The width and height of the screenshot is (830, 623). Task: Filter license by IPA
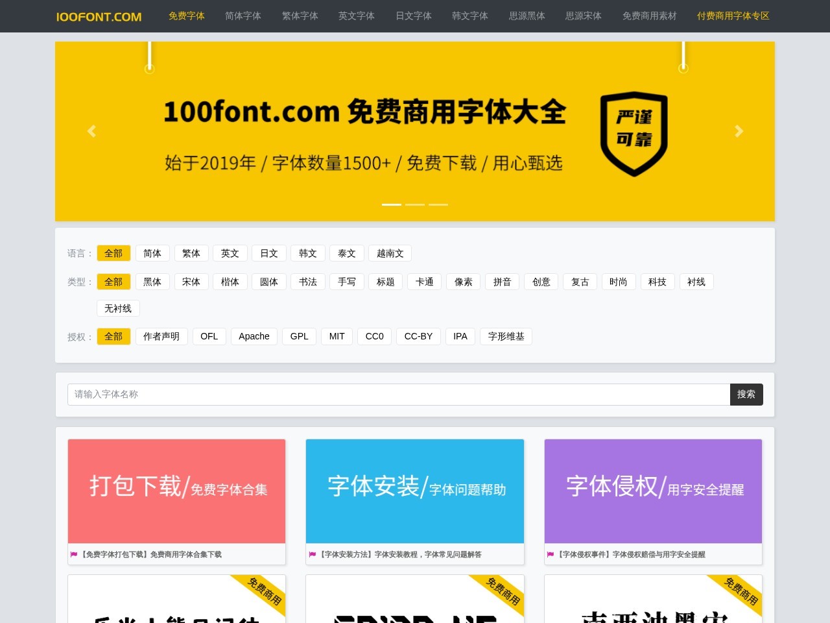pos(460,336)
